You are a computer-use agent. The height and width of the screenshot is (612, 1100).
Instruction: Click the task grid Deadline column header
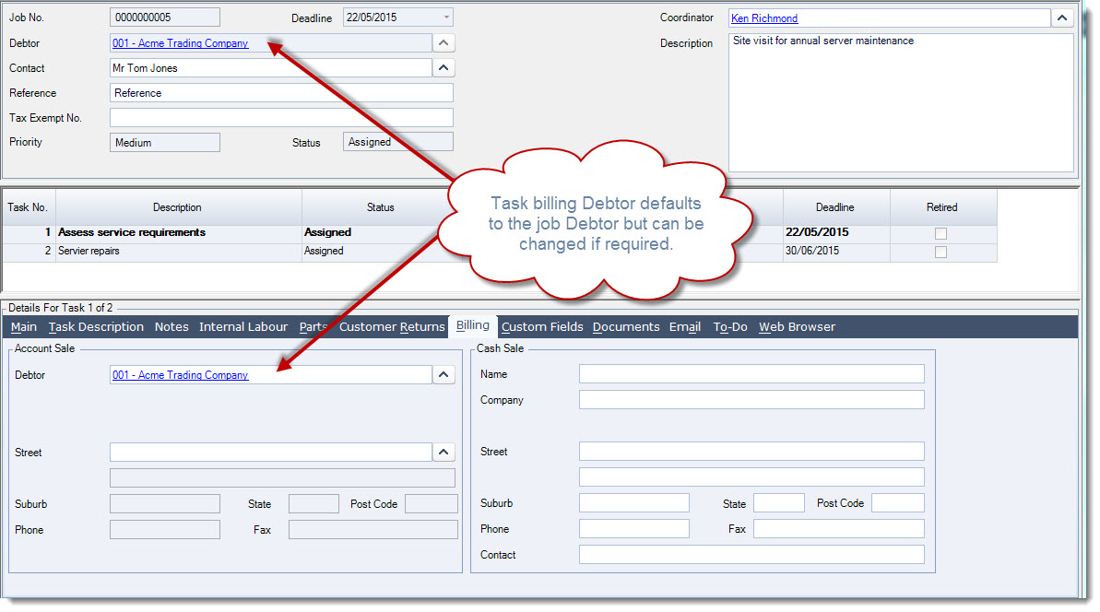pyautogui.click(x=835, y=207)
